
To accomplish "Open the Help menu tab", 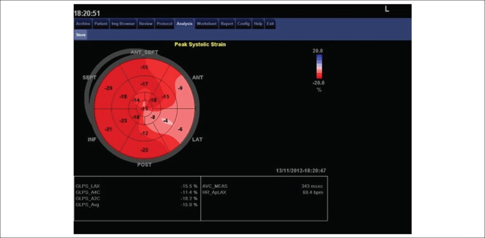I will (258, 24).
